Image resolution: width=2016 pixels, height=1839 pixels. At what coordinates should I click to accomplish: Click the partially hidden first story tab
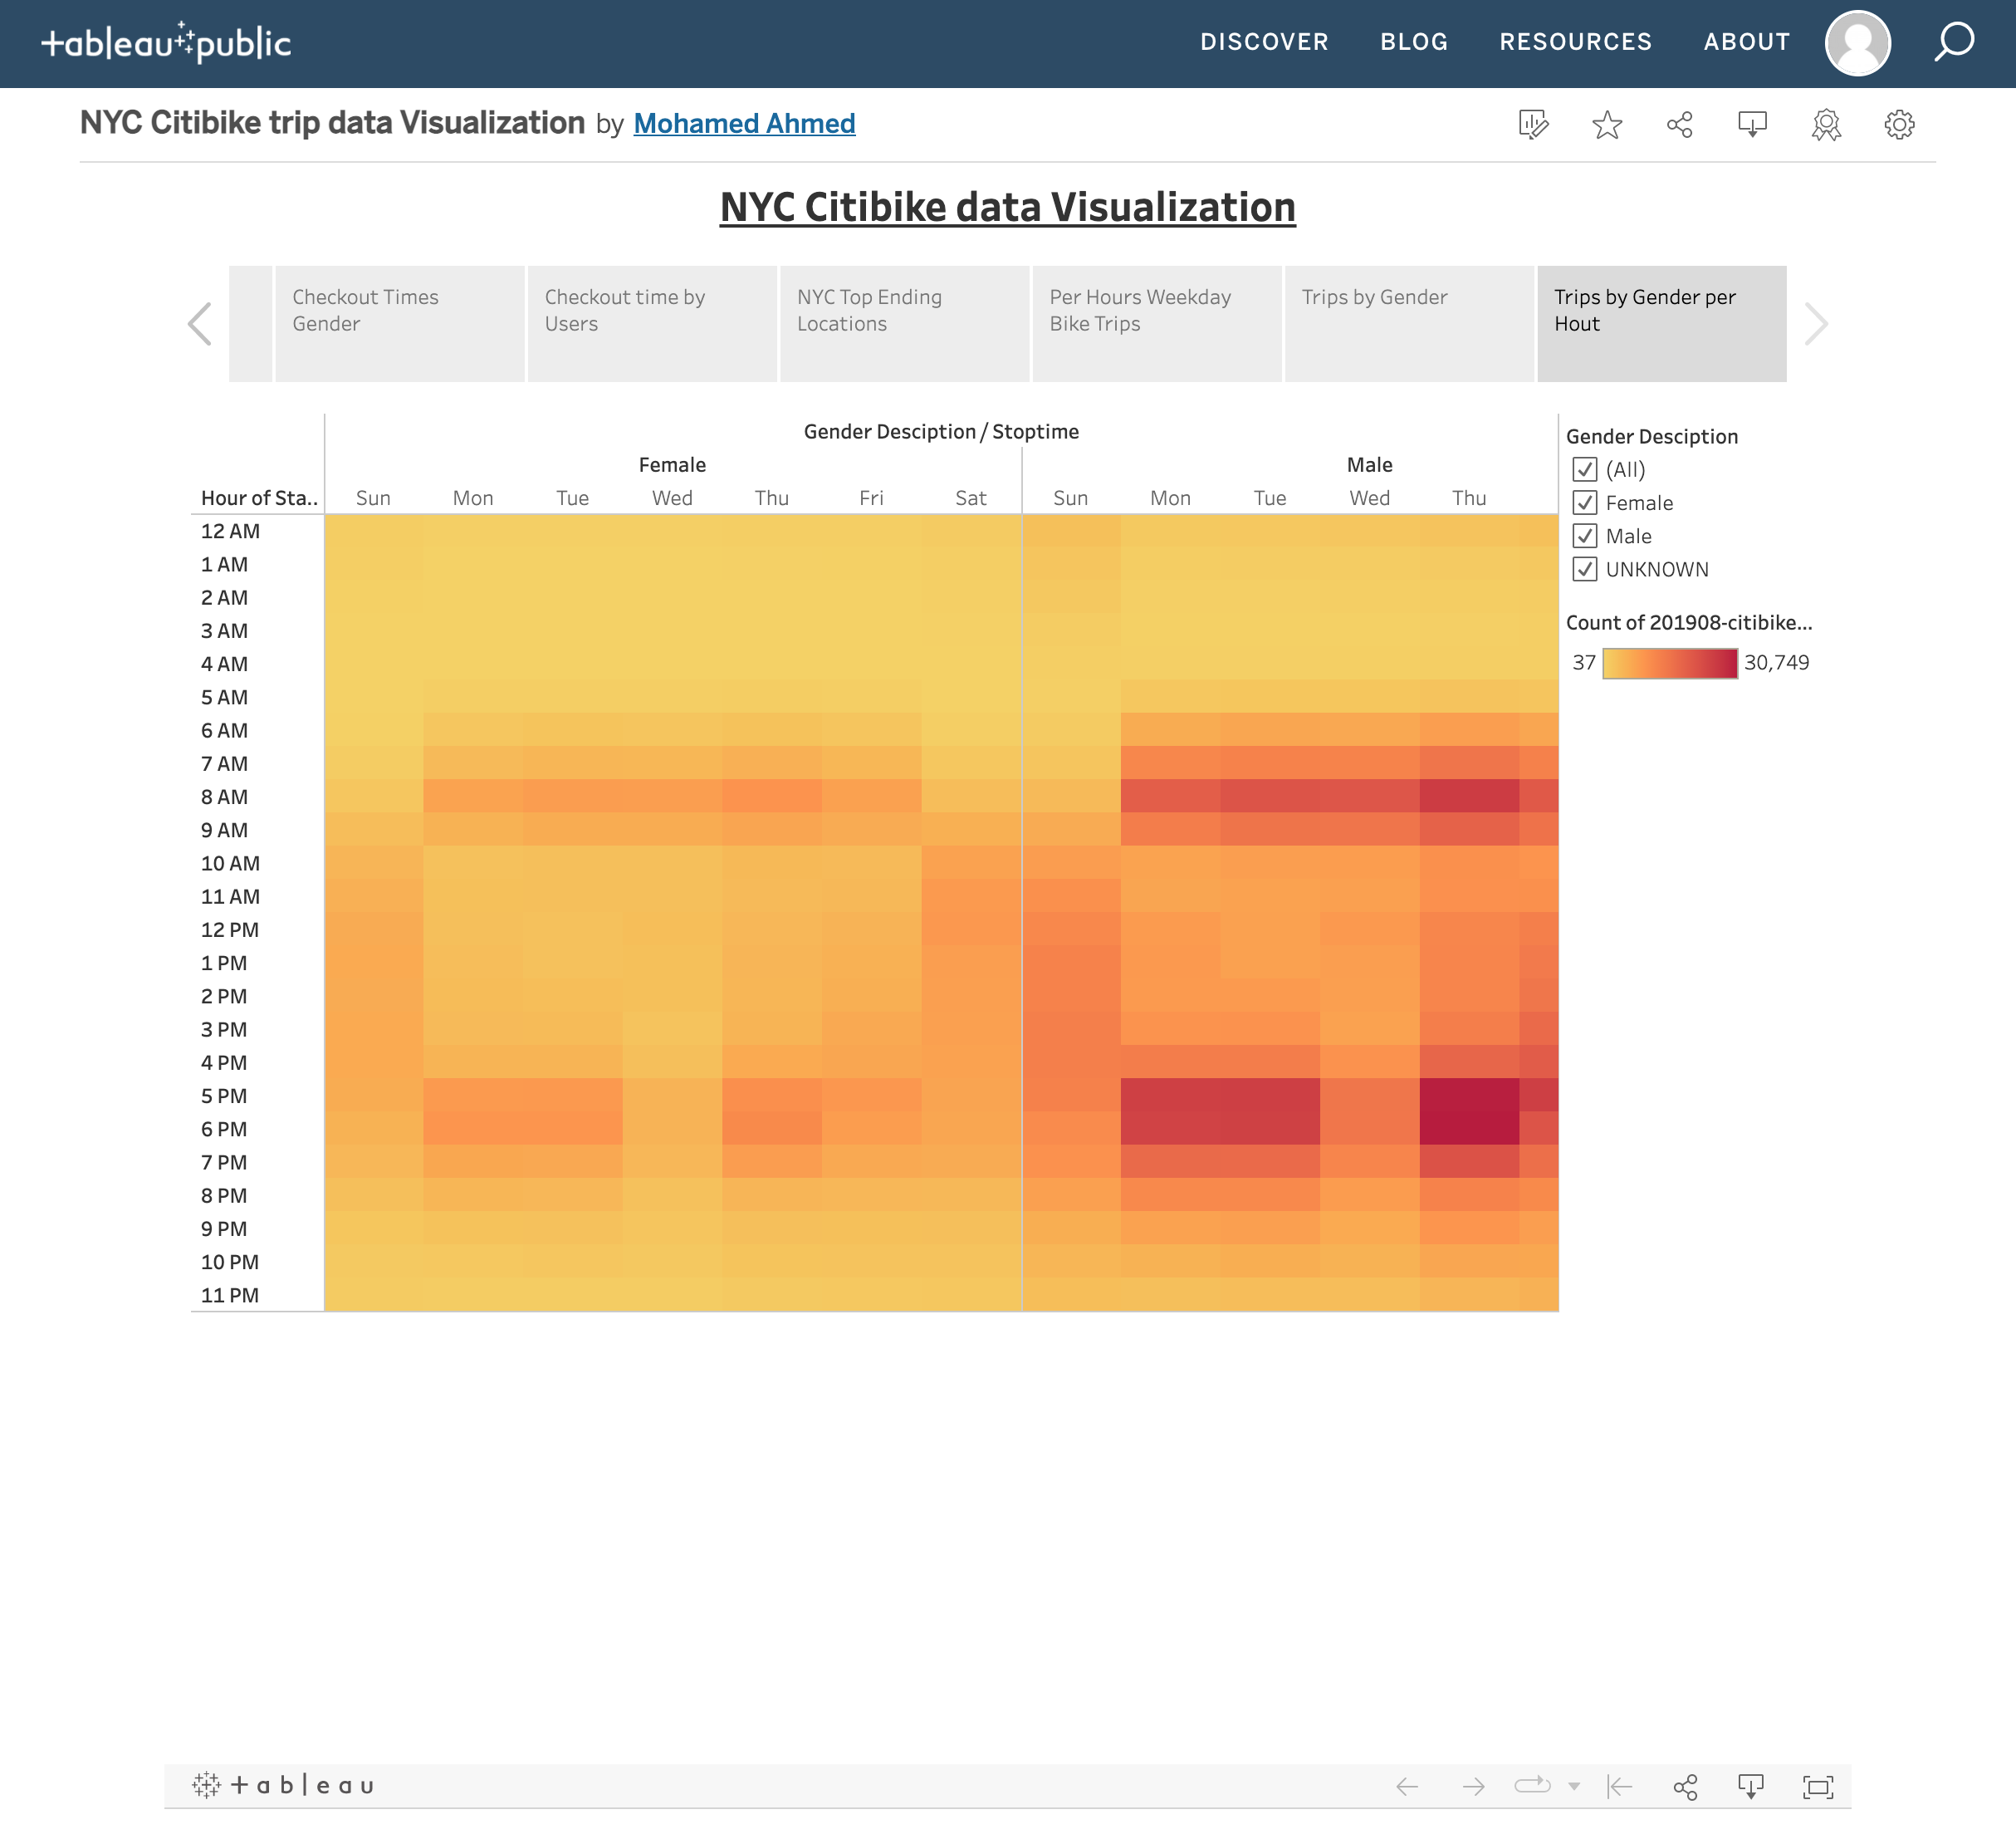[250, 323]
